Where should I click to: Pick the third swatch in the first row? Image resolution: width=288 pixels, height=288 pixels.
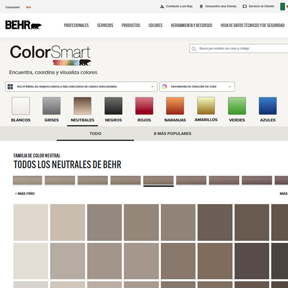tap(105, 223)
